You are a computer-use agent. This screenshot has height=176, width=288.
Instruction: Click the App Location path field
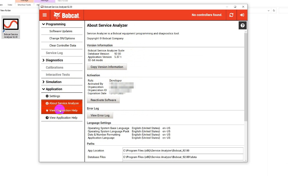pyautogui.click(x=183, y=151)
